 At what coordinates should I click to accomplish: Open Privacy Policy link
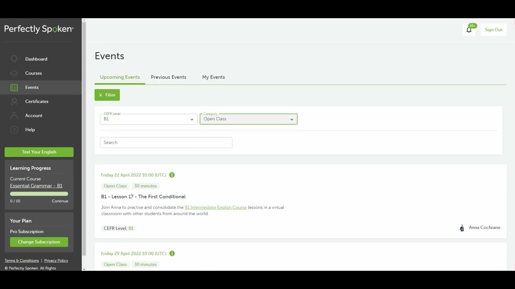point(56,261)
